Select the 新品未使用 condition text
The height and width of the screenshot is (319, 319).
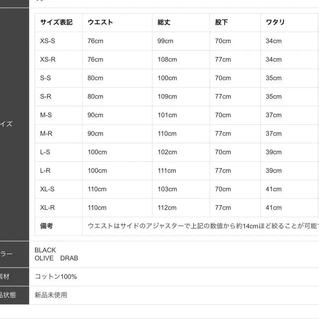[x=51, y=295]
